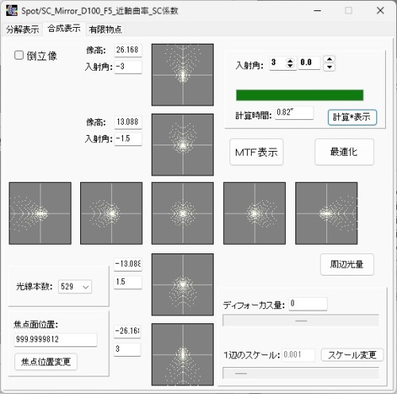Image resolution: width=397 pixels, height=394 pixels.
Task: Click the lower field showing 3
Action: pos(127,350)
